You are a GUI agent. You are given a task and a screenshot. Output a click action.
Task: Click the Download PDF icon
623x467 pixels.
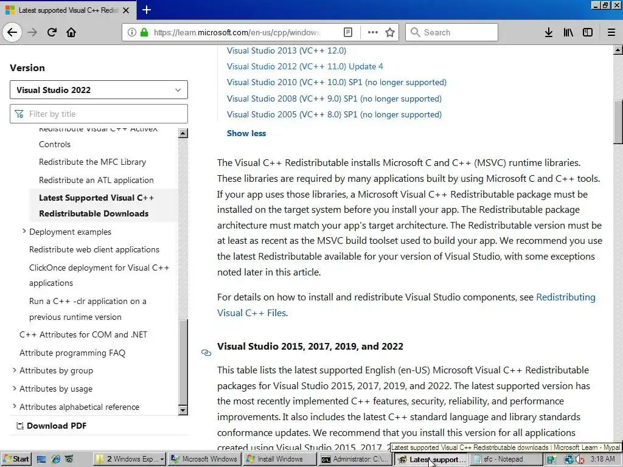pyautogui.click(x=20, y=426)
